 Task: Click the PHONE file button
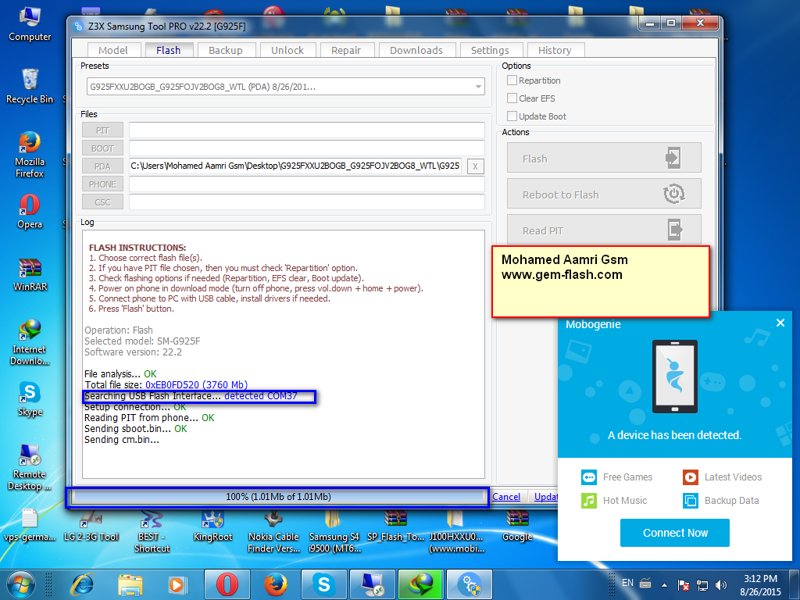point(102,184)
